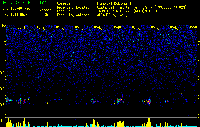Click the 0544 time marker

pyautogui.click(x=79, y=27)
